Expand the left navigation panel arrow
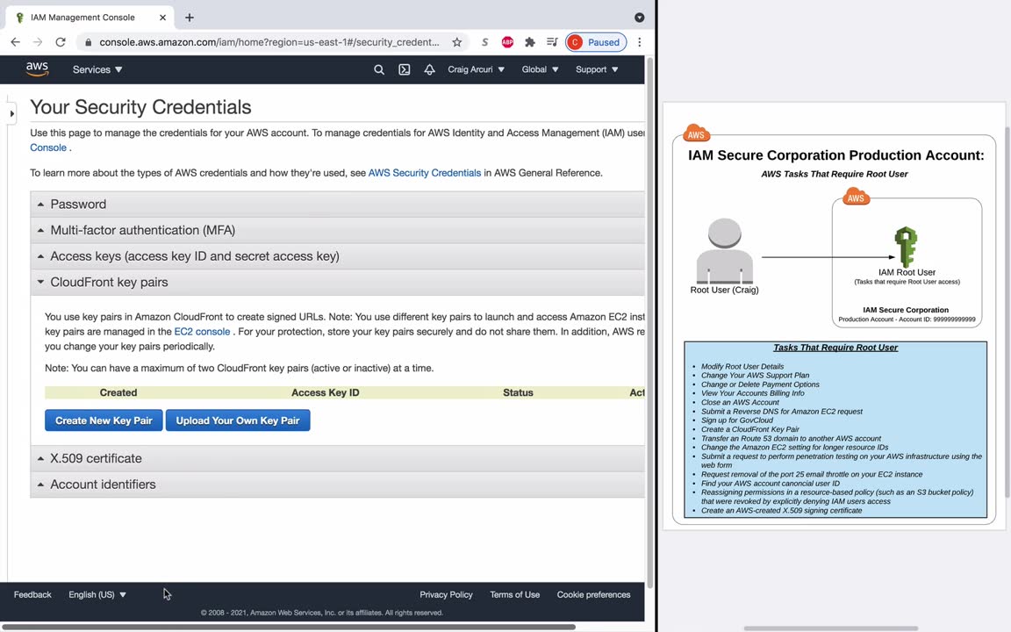The height and width of the screenshot is (632, 1011). click(x=11, y=113)
